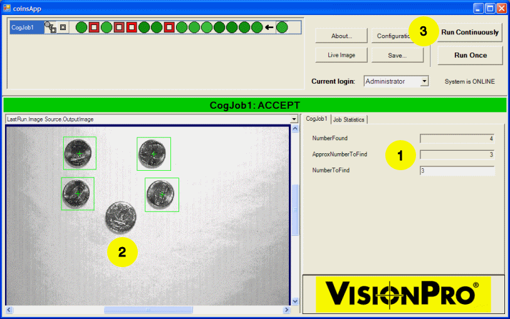Click the Save... button
This screenshot has height=319, width=510.
[x=397, y=55]
